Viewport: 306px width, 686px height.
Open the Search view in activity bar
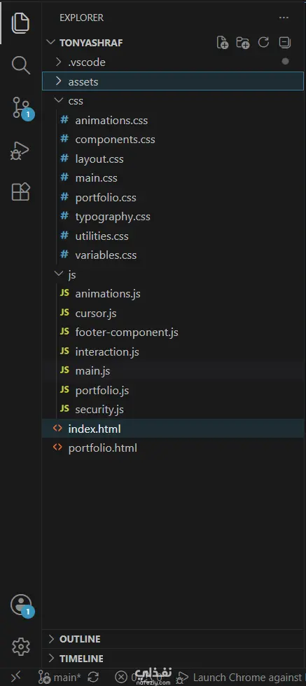click(20, 65)
